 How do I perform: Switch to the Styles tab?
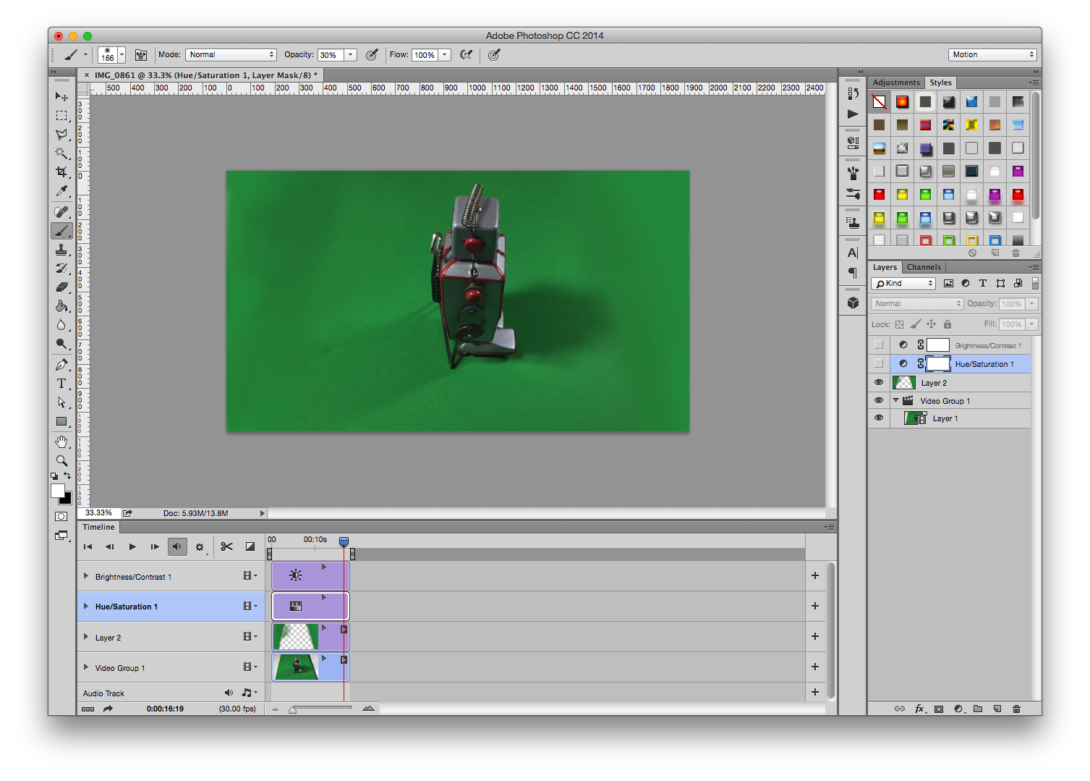point(941,83)
